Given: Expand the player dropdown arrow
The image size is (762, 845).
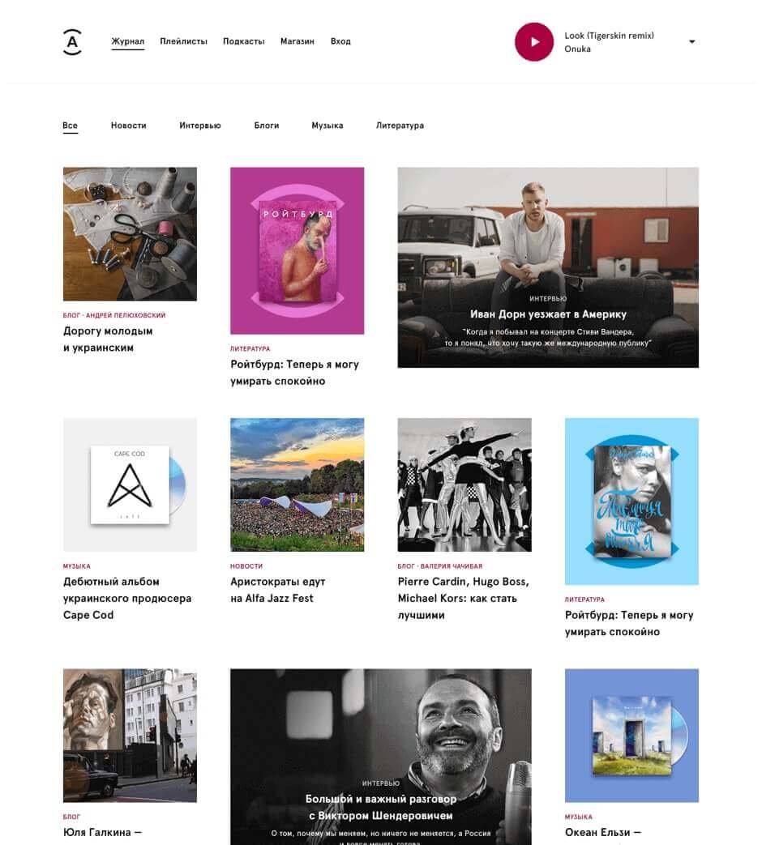Looking at the screenshot, I should 692,41.
